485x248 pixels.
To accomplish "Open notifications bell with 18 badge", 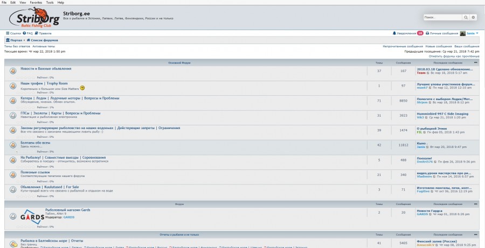I will click(x=405, y=33).
